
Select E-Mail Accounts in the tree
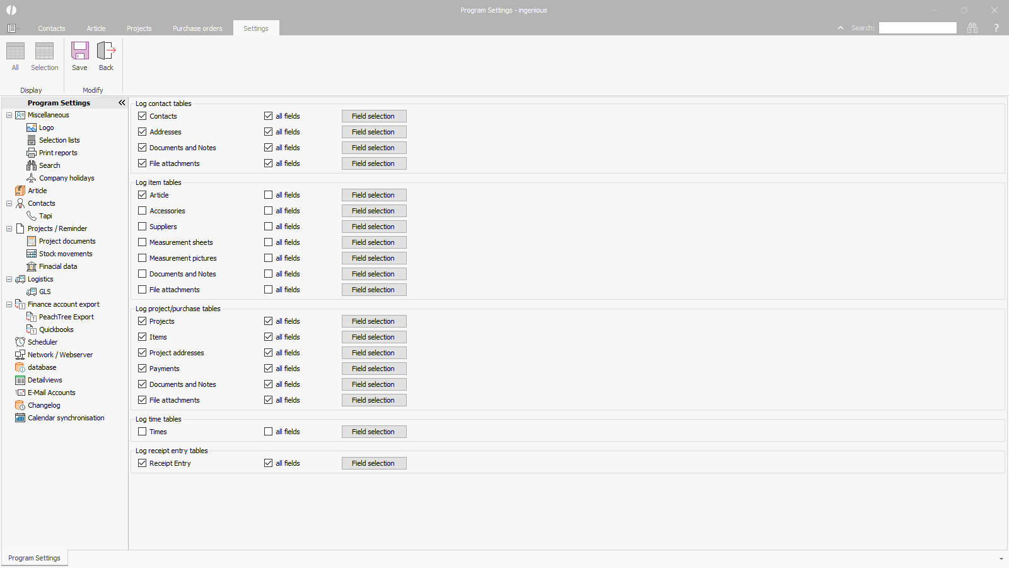51,393
